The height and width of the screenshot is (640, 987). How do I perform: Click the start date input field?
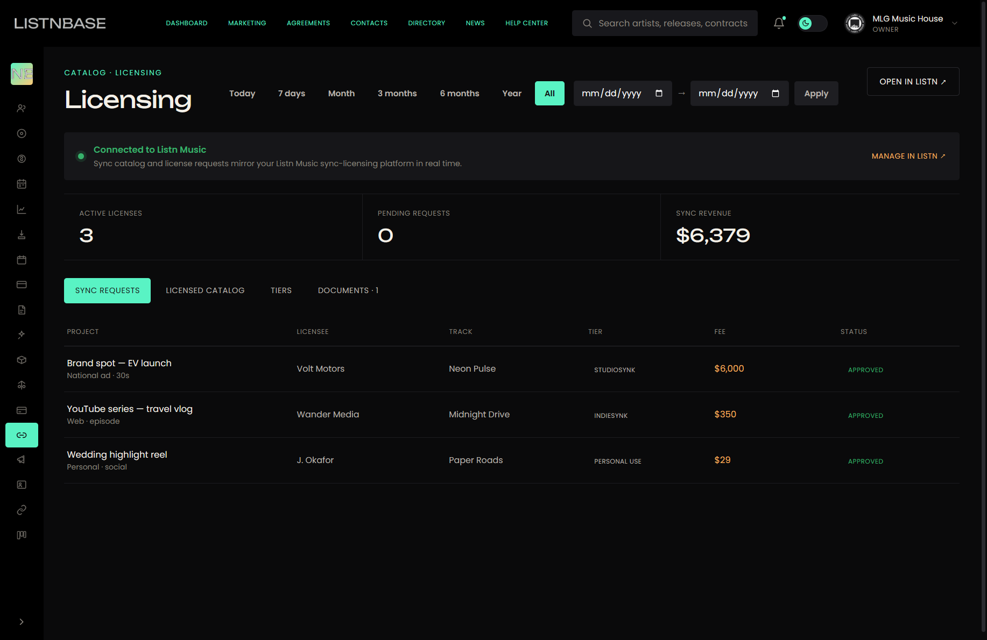tap(623, 94)
